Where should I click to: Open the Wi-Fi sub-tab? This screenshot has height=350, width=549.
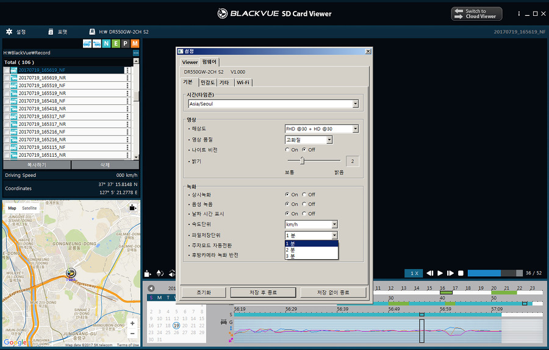243,82
